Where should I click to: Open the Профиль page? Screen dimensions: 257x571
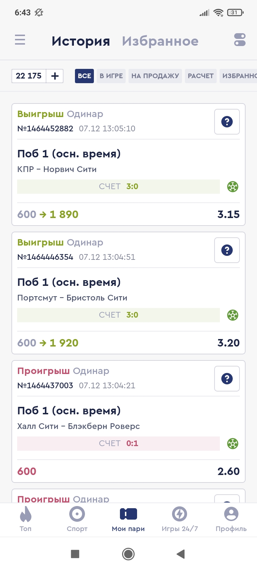pos(231,519)
